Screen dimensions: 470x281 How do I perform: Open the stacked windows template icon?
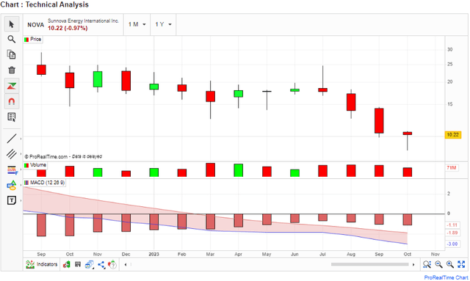tap(90, 265)
